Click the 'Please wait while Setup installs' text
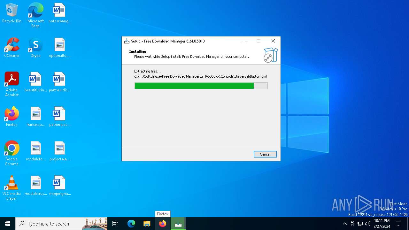This screenshot has width=409, height=230. 191,57
